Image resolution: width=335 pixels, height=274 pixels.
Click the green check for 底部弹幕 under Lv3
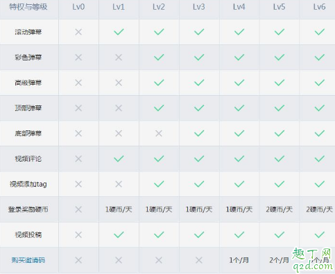pyautogui.click(x=199, y=133)
